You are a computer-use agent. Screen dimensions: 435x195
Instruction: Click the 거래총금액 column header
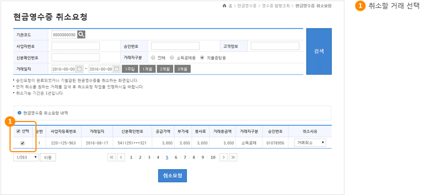tap(222, 131)
